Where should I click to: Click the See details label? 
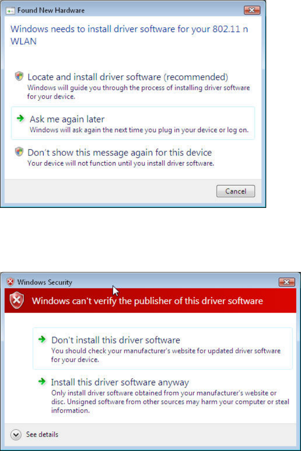coord(42,434)
